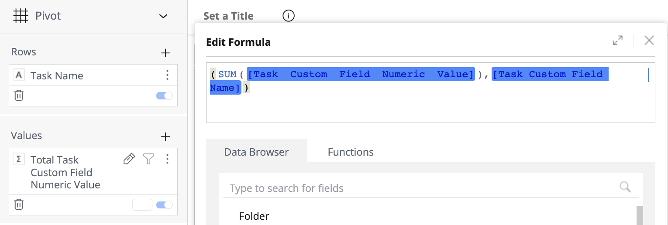Image resolution: width=668 pixels, height=225 pixels.
Task: Filter the Total Task value field
Action: [149, 159]
